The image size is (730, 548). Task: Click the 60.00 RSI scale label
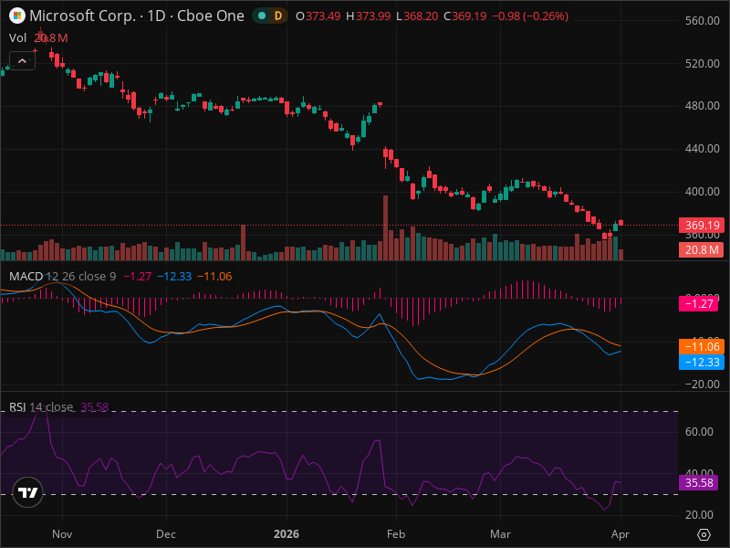(x=699, y=431)
